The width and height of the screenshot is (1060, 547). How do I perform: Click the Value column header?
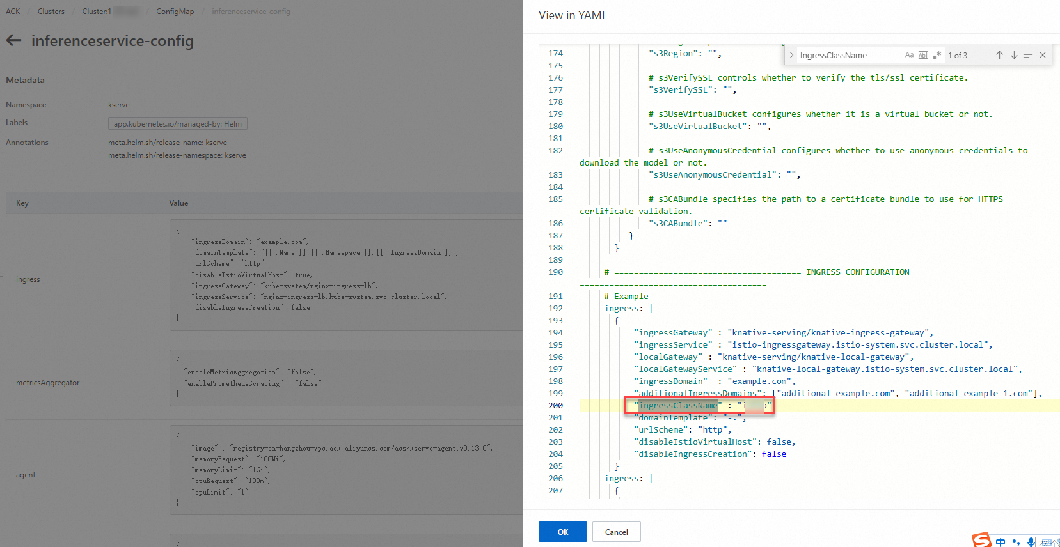coord(179,203)
